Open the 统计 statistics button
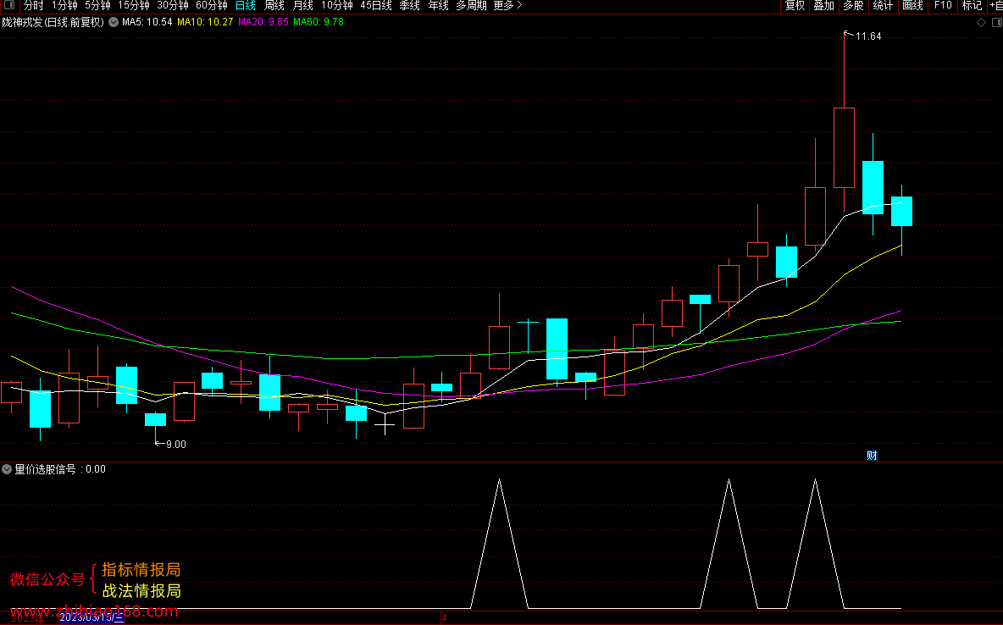Screen dimensions: 1003x625 pos(883,6)
